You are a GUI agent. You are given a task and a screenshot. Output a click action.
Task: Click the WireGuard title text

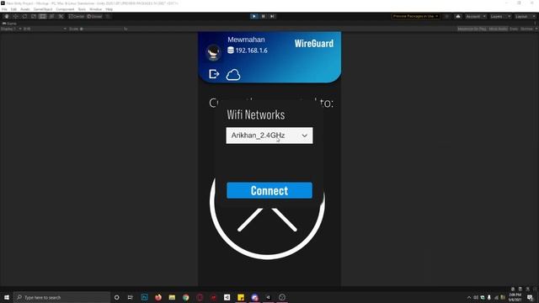coord(314,43)
